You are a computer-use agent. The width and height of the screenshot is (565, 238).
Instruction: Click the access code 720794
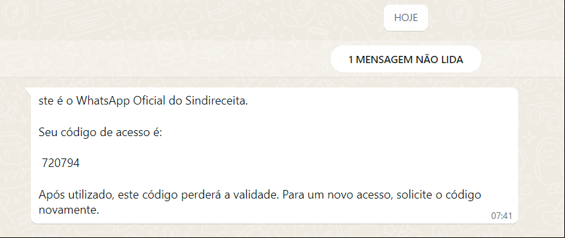point(61,163)
